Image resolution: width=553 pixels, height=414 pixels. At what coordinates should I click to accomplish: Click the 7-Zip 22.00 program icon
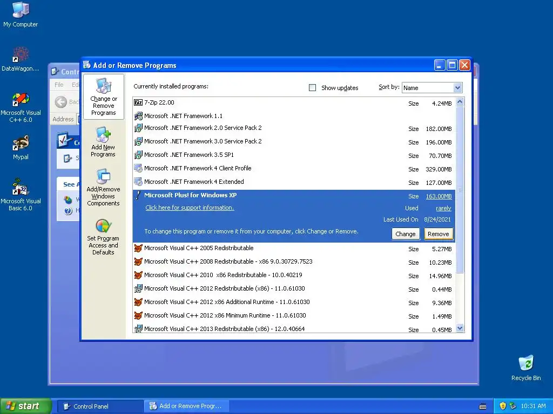(138, 102)
